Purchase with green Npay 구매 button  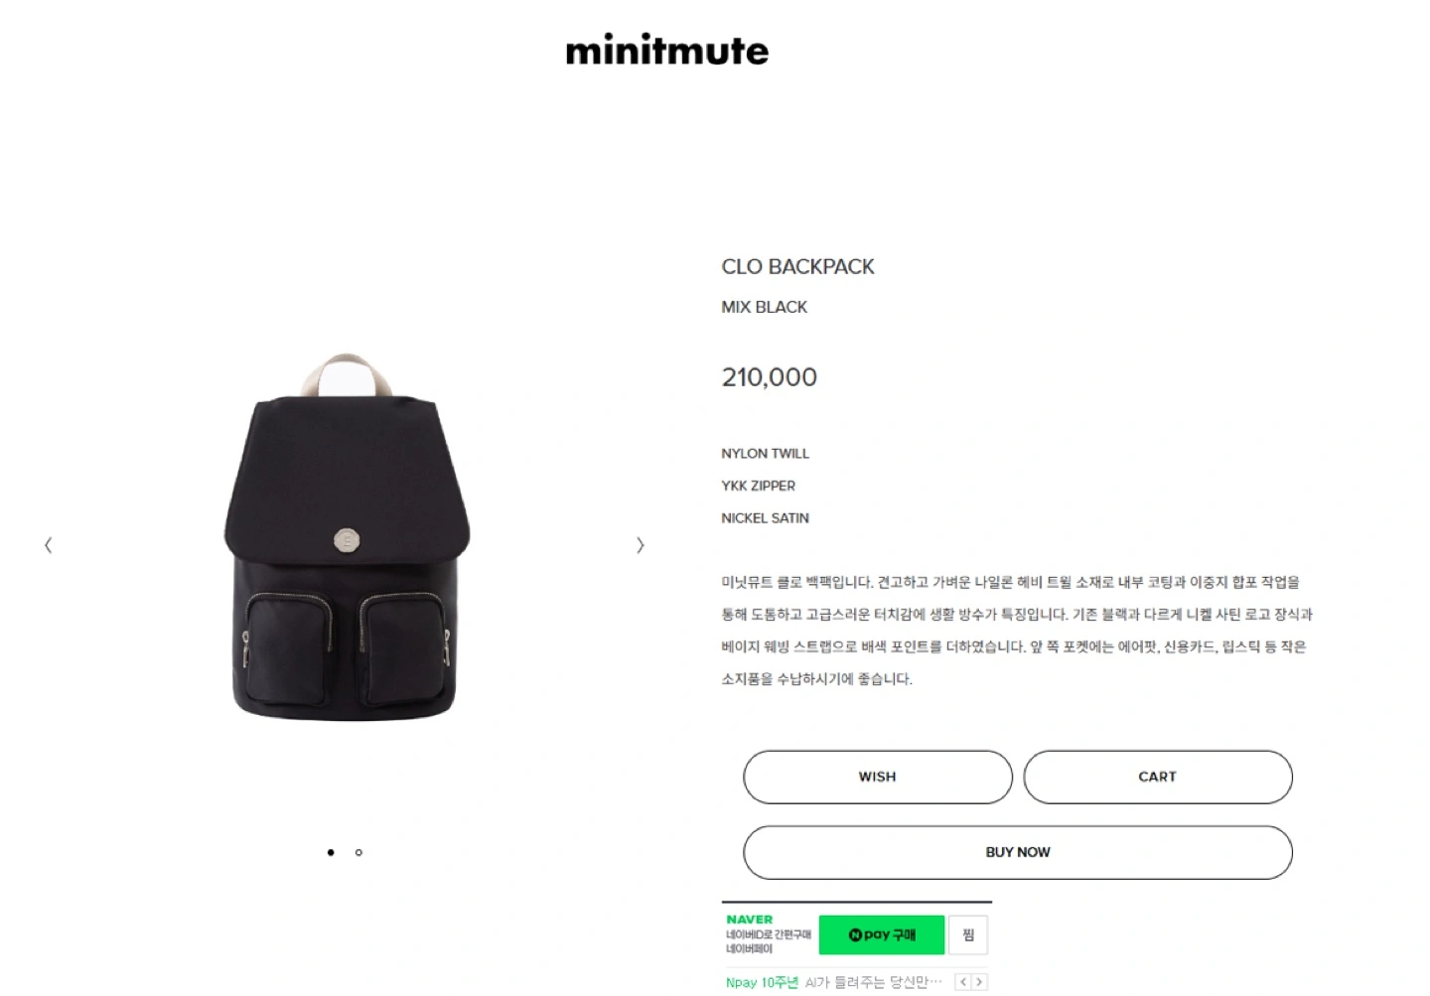coord(882,934)
